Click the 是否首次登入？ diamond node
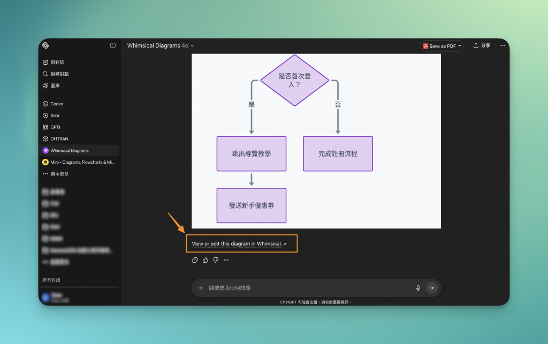 (295, 80)
